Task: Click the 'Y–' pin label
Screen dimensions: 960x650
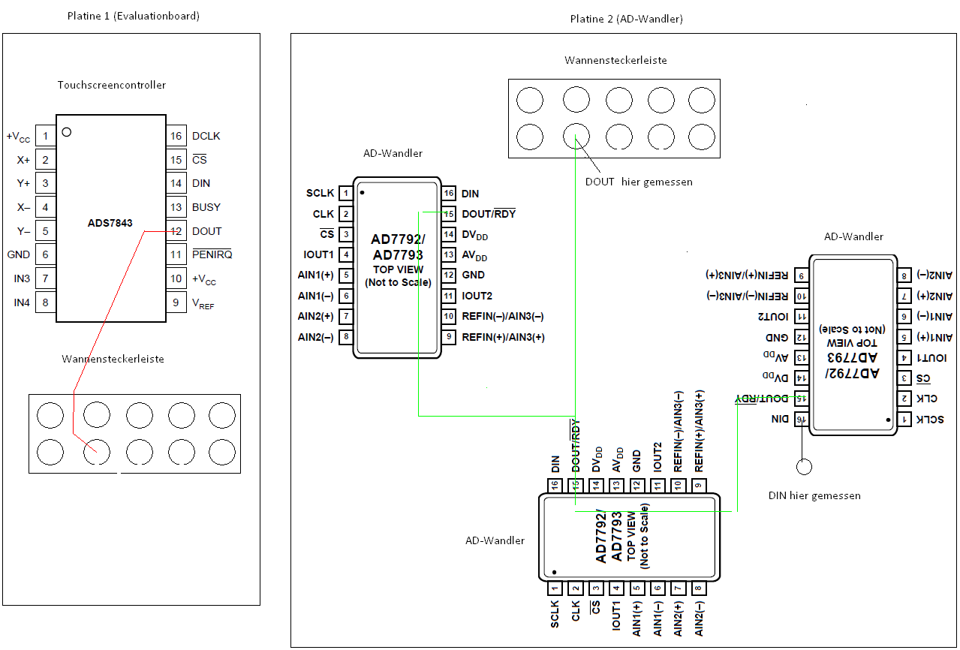Action: pyautogui.click(x=23, y=231)
